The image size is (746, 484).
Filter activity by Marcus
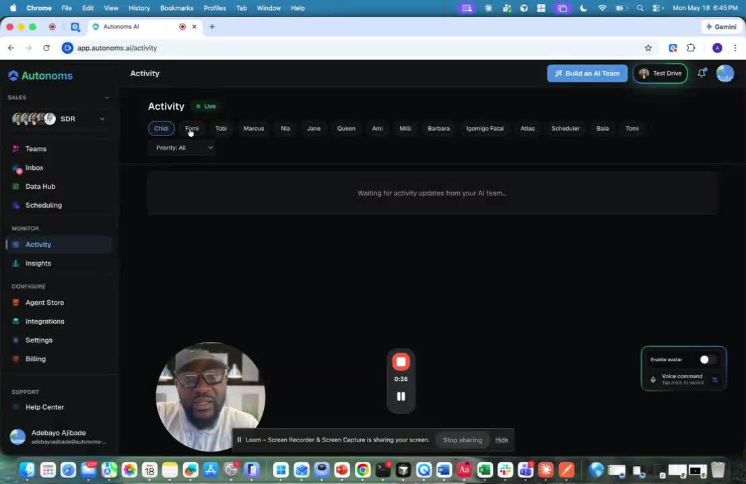coord(254,128)
